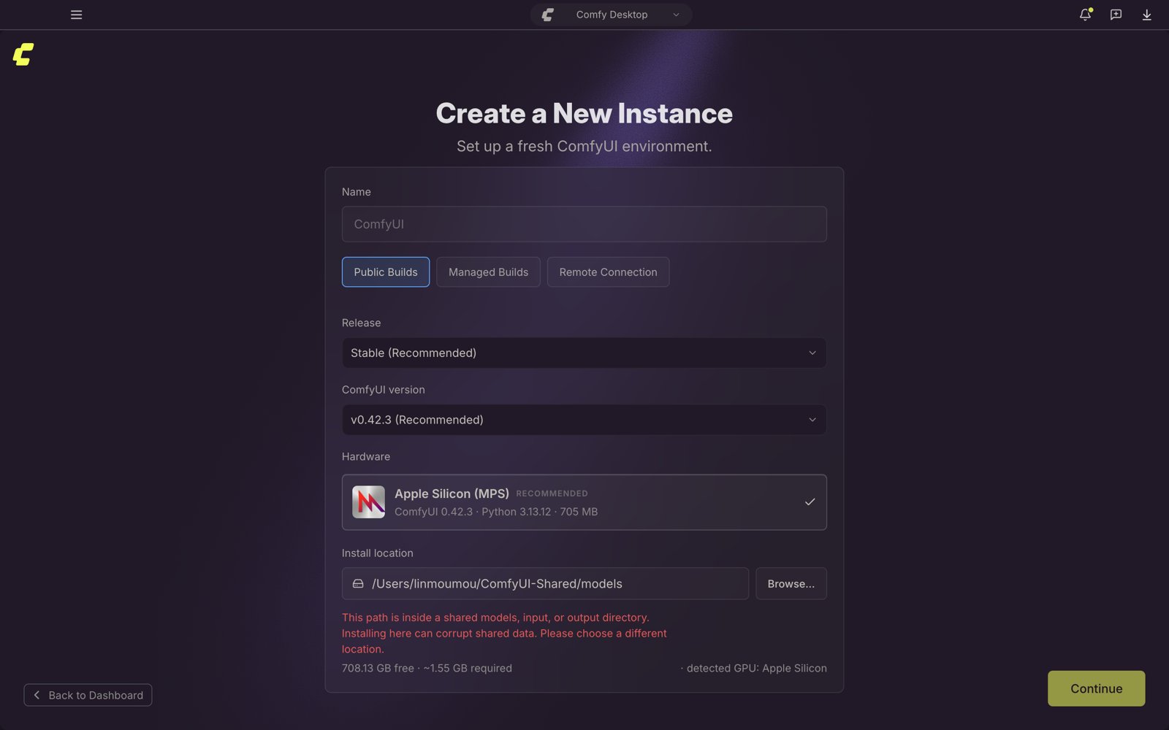1169x730 pixels.
Task: Click the Continue button
Action: click(x=1096, y=688)
